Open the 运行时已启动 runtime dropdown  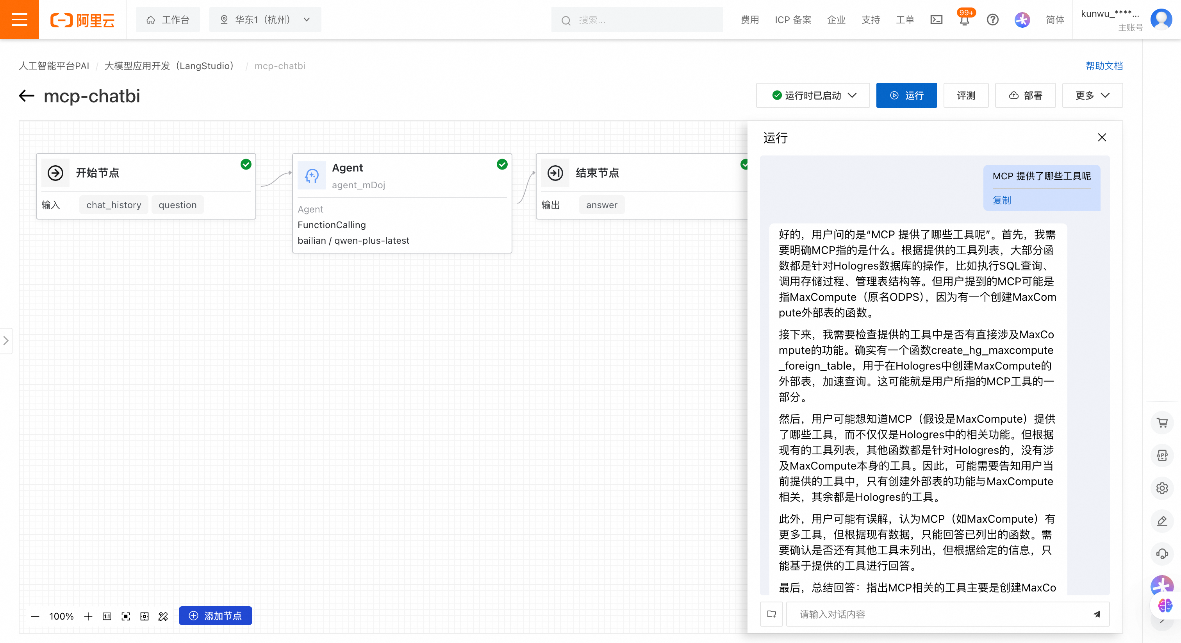click(813, 95)
